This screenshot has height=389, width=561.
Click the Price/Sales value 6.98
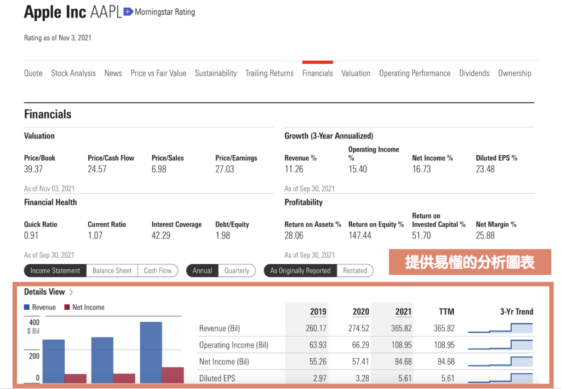click(159, 169)
